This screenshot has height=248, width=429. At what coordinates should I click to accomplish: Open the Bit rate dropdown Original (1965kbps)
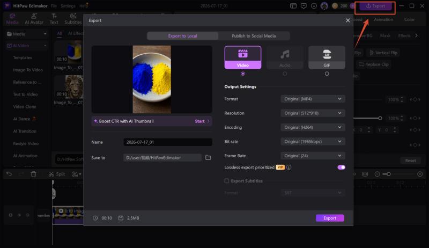pyautogui.click(x=313, y=142)
